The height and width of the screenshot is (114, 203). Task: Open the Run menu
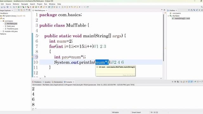pos(46,4)
